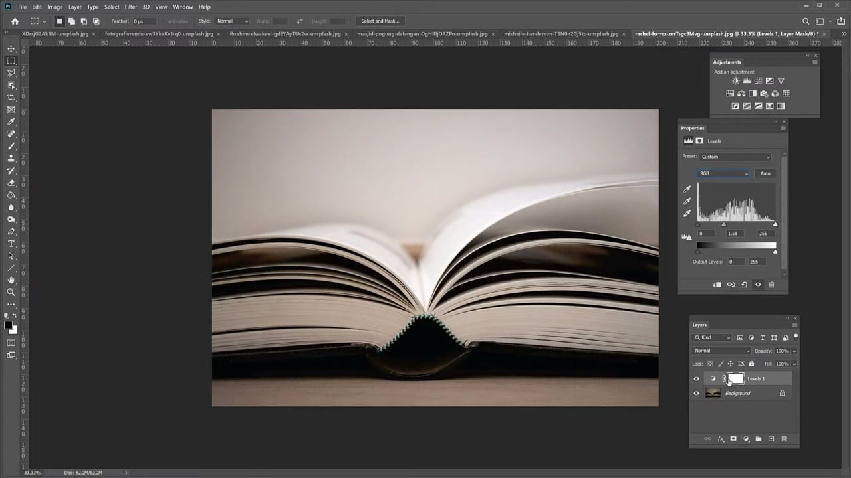The height and width of the screenshot is (478, 851).
Task: Click the Auto button in Levels
Action: click(765, 173)
